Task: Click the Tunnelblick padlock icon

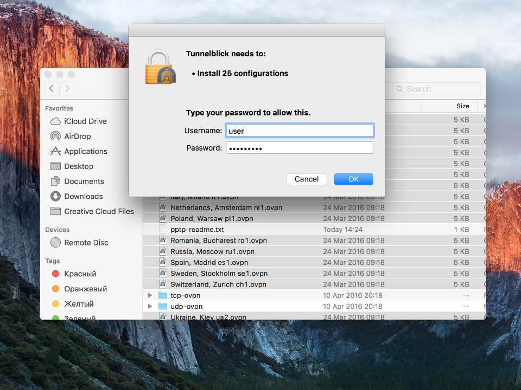Action: click(x=161, y=67)
